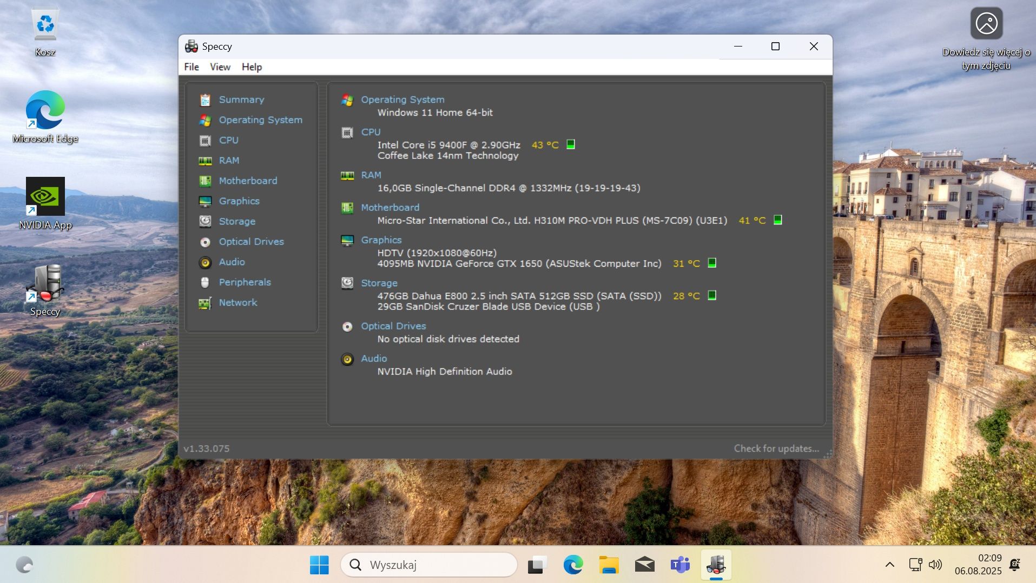
Task: Click the 43 °C CPU temperature value
Action: click(x=545, y=145)
